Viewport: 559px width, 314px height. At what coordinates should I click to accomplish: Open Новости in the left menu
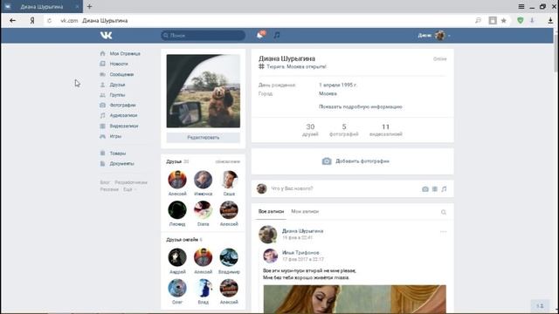coord(119,64)
